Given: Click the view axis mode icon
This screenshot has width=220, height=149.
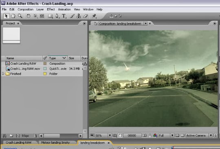Looking at the screenshot, I should (120, 16).
